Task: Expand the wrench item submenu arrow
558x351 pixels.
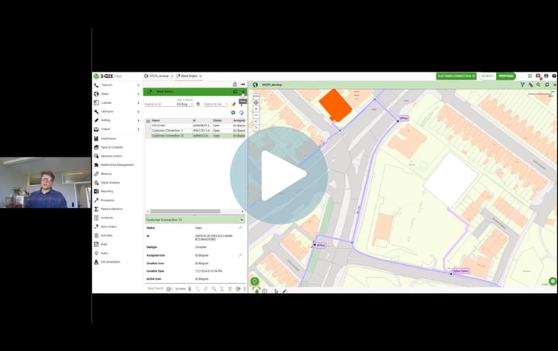Action: coord(139,112)
